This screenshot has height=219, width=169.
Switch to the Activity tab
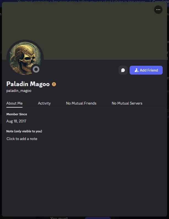click(44, 103)
